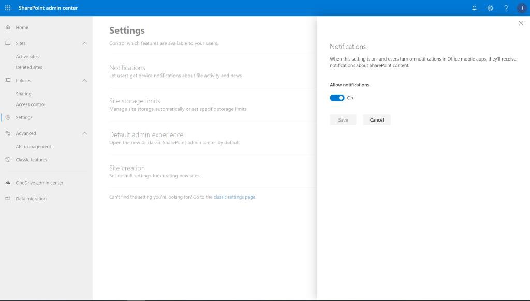Collapse the Advanced section chevron
Viewport: 530px width, 301px height.
click(84, 133)
